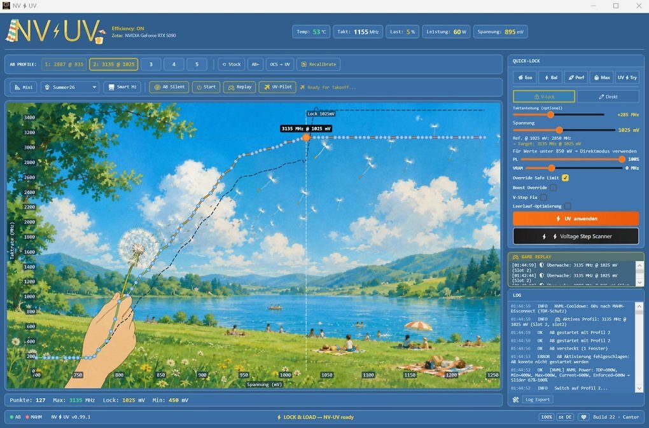
Task: Click the orange 3135 MHz curve point
Action: [x=306, y=137]
